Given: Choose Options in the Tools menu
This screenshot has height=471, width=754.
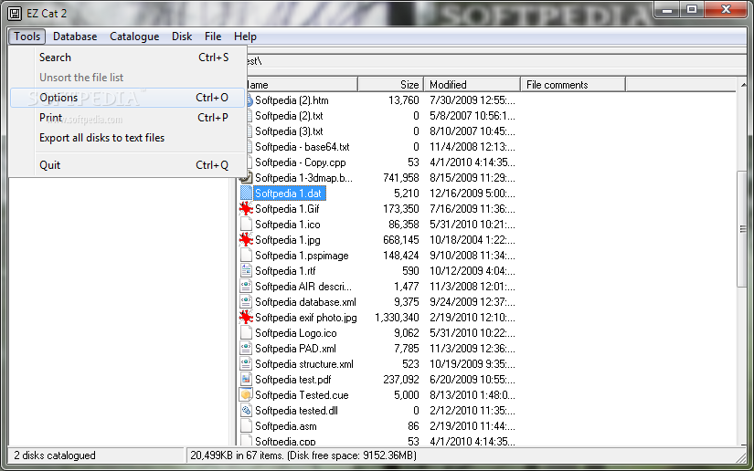Looking at the screenshot, I should [x=127, y=98].
